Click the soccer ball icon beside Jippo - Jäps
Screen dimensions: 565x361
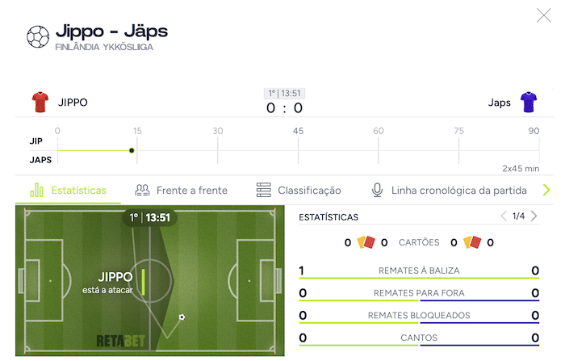pos(38,37)
